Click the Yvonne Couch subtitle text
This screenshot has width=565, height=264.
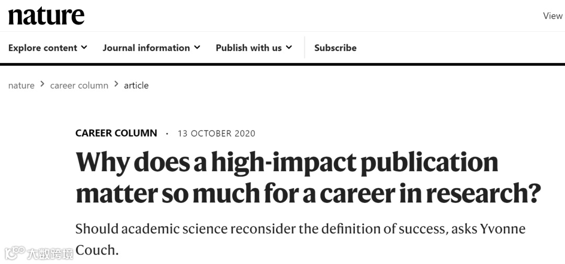coord(300,239)
